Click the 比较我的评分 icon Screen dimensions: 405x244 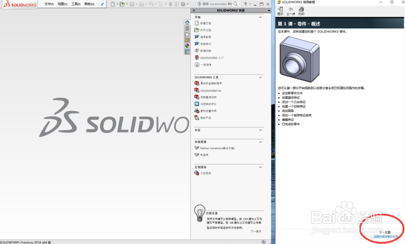pyautogui.click(x=197, y=104)
